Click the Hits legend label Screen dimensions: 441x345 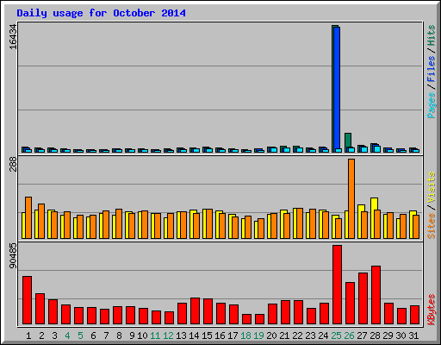(x=431, y=35)
